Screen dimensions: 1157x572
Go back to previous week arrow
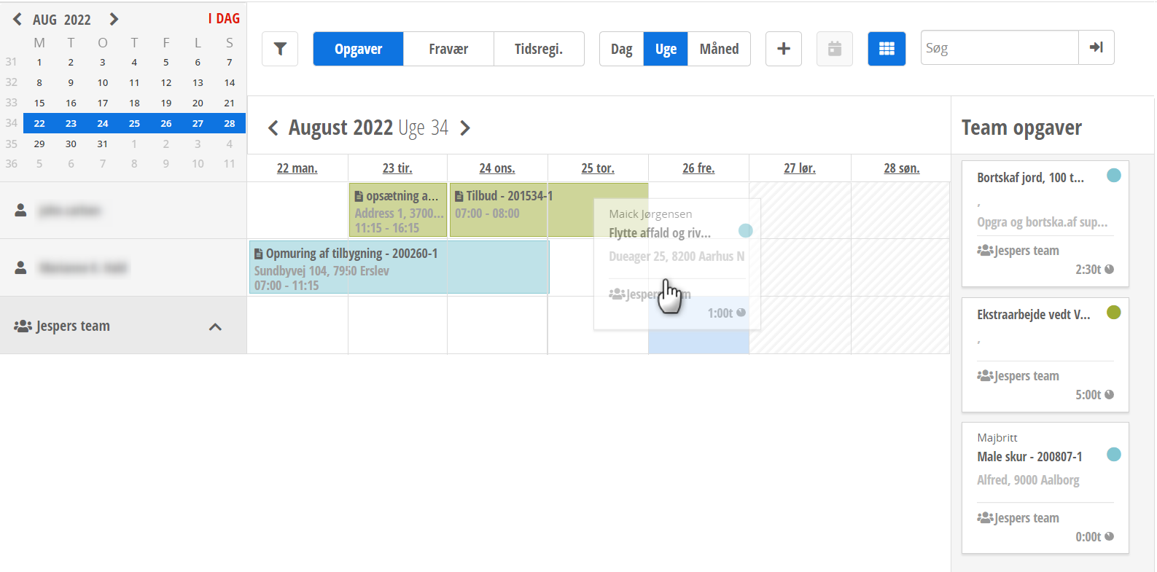(x=273, y=128)
